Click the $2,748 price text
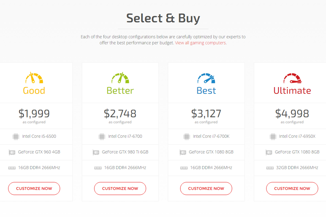 click(x=120, y=114)
